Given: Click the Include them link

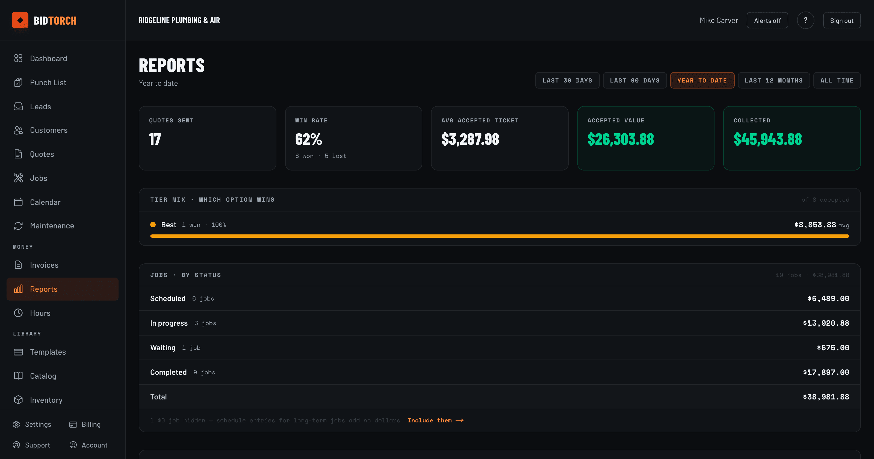Looking at the screenshot, I should (435, 421).
